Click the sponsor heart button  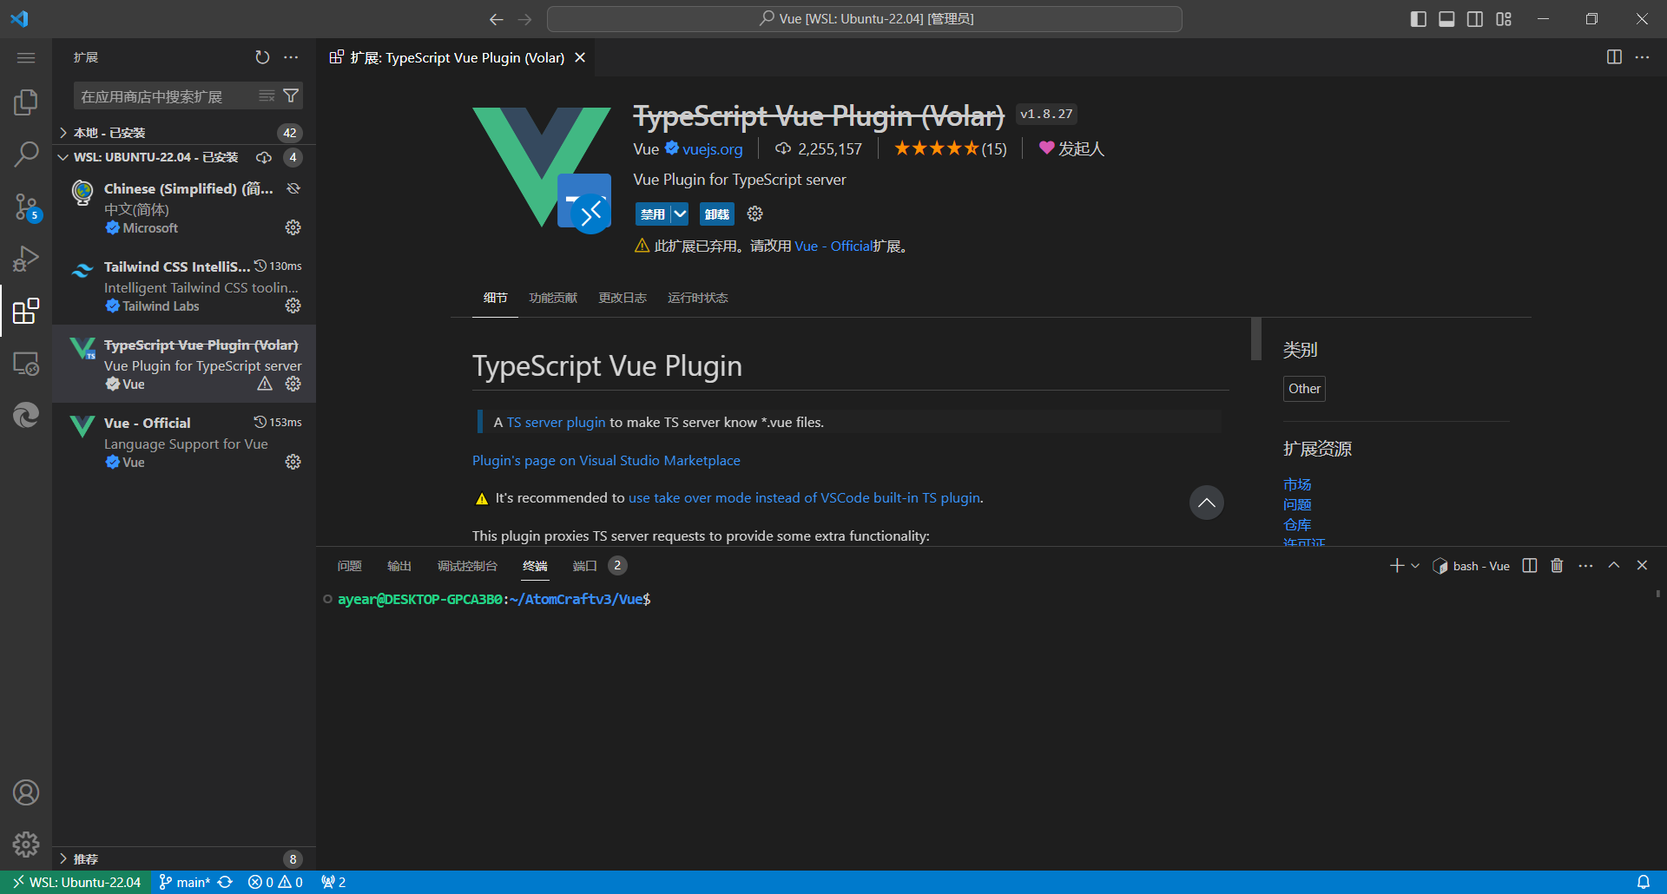click(x=1071, y=148)
